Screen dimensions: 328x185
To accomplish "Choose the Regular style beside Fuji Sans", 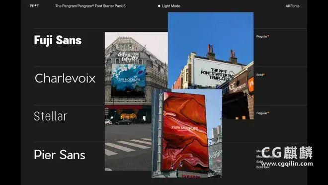I will click(262, 36).
